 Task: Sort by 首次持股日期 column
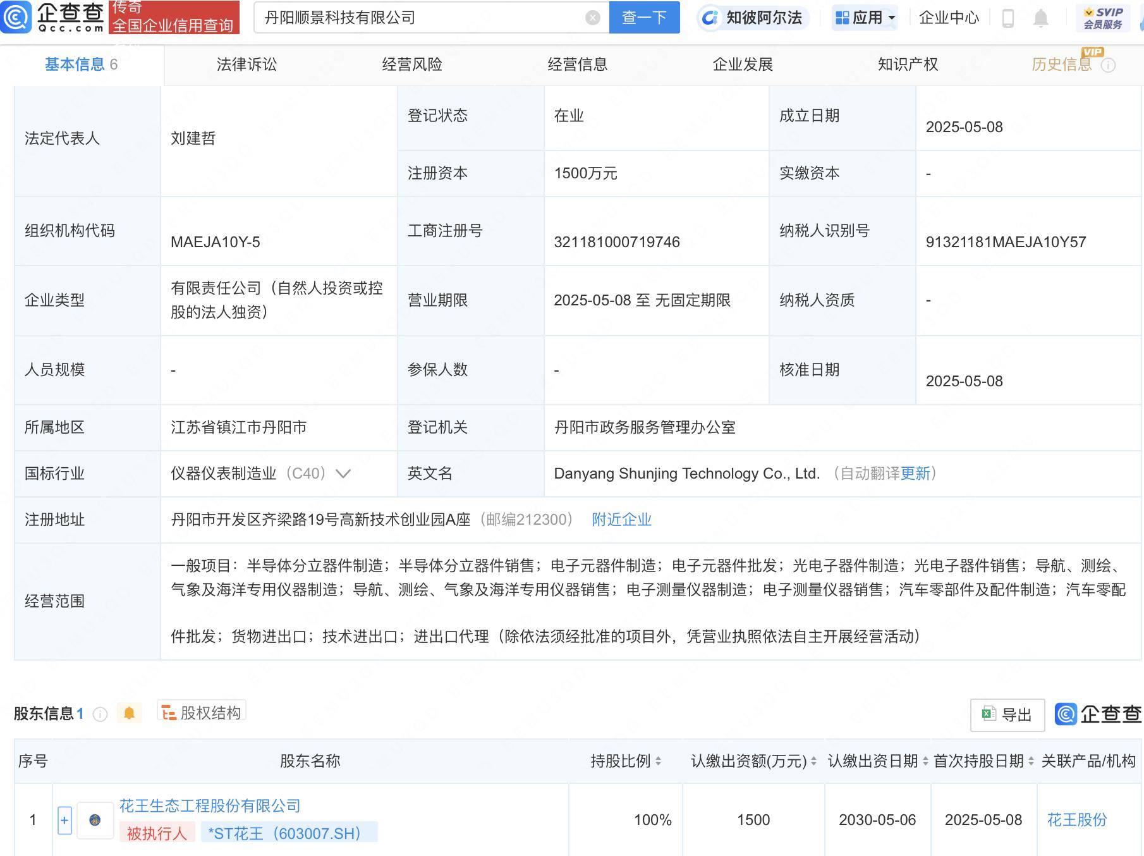pos(1031,761)
